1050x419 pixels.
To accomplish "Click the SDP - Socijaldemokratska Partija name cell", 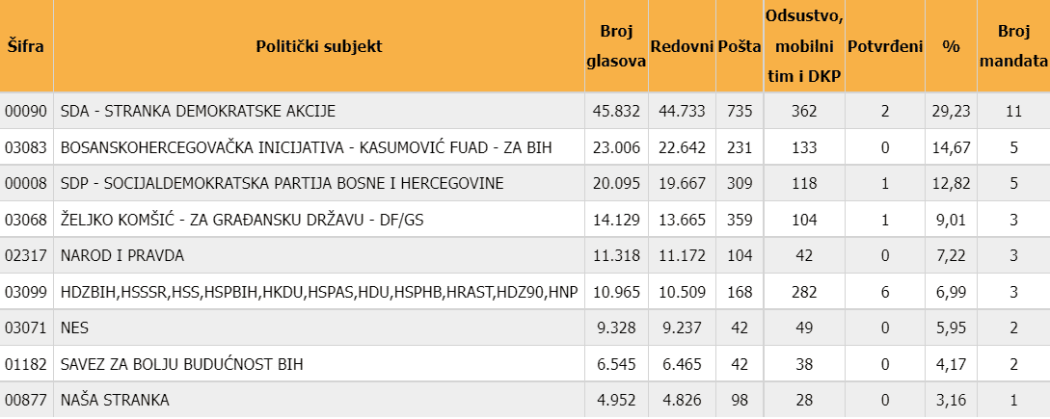I will 282,183.
